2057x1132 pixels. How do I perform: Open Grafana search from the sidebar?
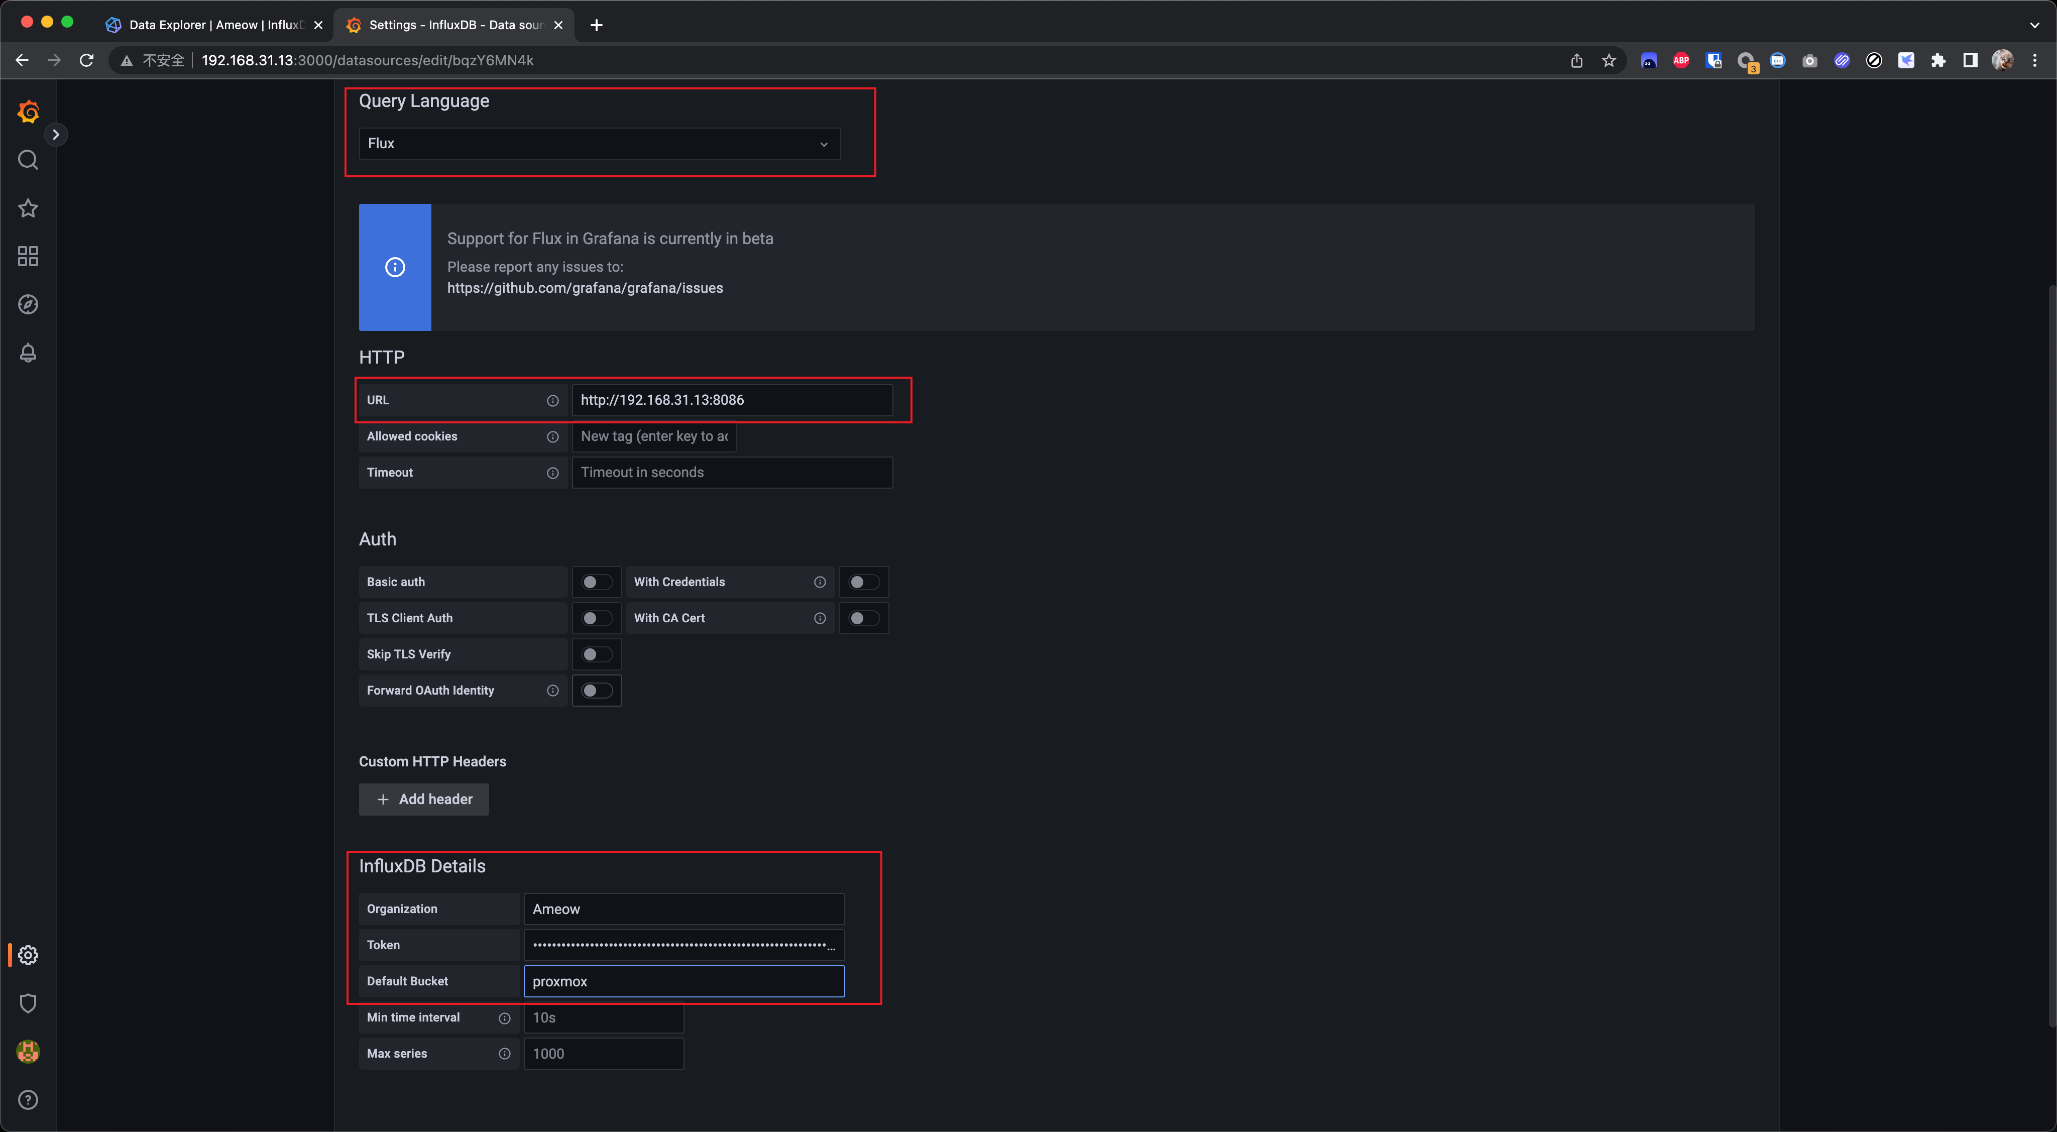pos(28,161)
